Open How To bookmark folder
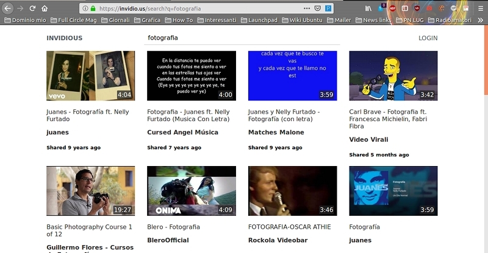 pyautogui.click(x=179, y=20)
